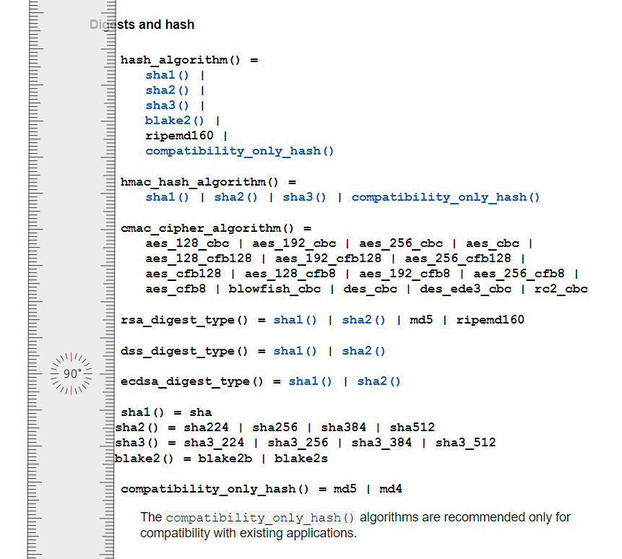Open compatibility_only_hash() link in hmac_hash_algorithm() line
This screenshot has height=559, width=622.
point(446,197)
